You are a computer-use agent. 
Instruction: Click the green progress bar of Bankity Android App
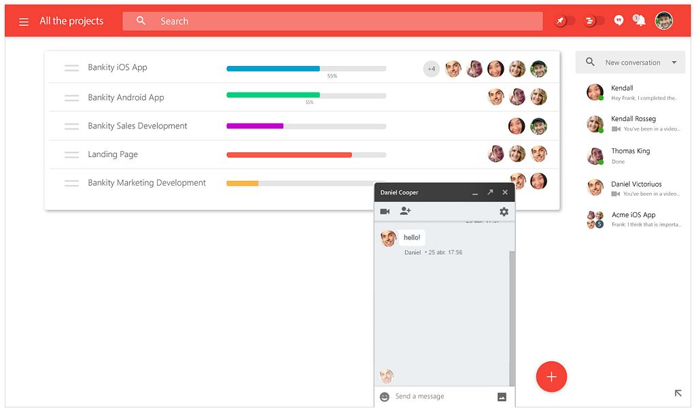point(307,95)
